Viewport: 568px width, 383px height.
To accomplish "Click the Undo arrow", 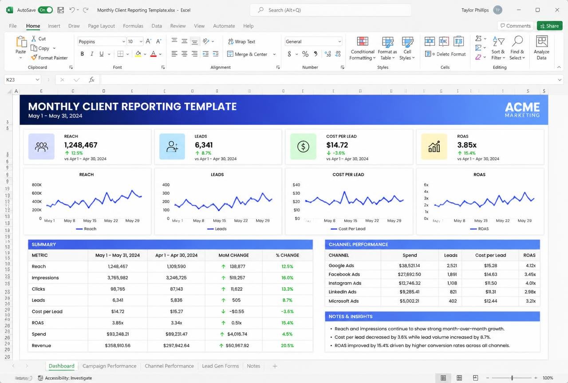I will click(72, 10).
